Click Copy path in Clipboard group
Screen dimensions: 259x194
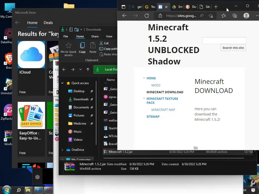(108, 49)
